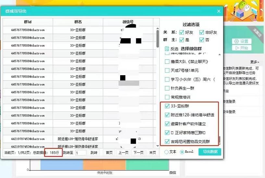This screenshot has width=265, height=178.
Task: Click the member table scrollbar thumb
Action: coord(158,39)
